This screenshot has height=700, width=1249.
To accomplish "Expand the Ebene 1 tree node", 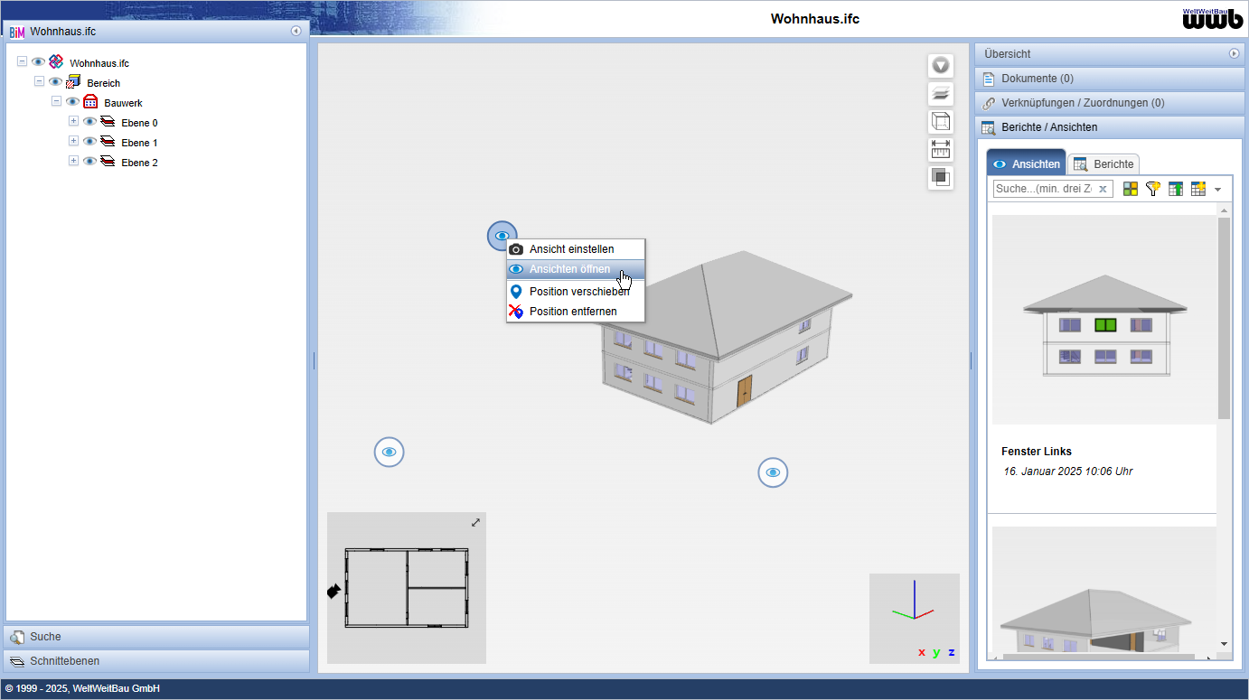I will pos(73,141).
